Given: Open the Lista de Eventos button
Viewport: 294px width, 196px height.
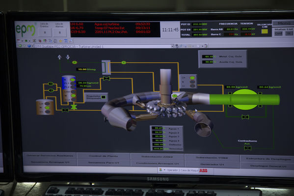Looking at the screenshot, I should (45, 32).
